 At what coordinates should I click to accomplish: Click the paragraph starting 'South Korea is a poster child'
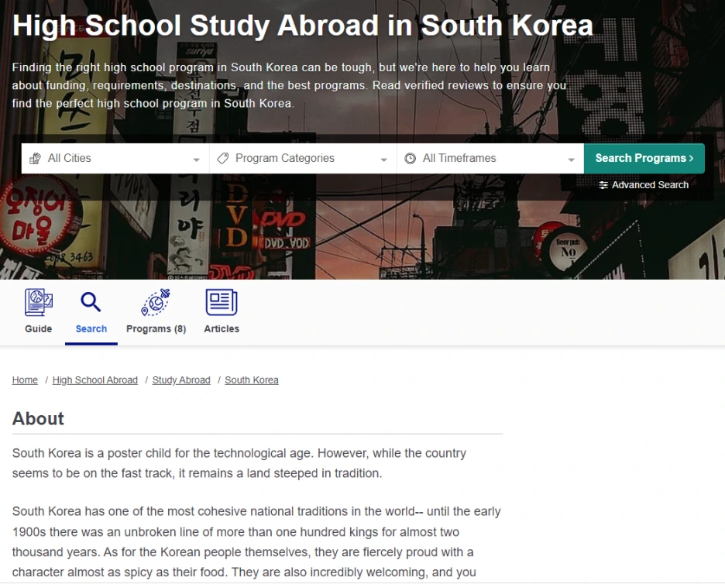(239, 463)
